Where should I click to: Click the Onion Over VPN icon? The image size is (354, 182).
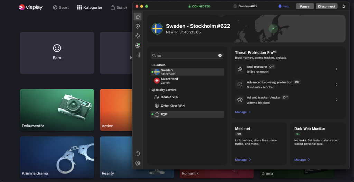[x=157, y=106]
